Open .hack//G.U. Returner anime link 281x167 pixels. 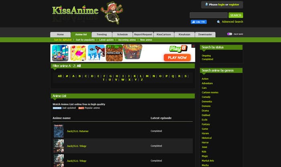[x=77, y=131]
